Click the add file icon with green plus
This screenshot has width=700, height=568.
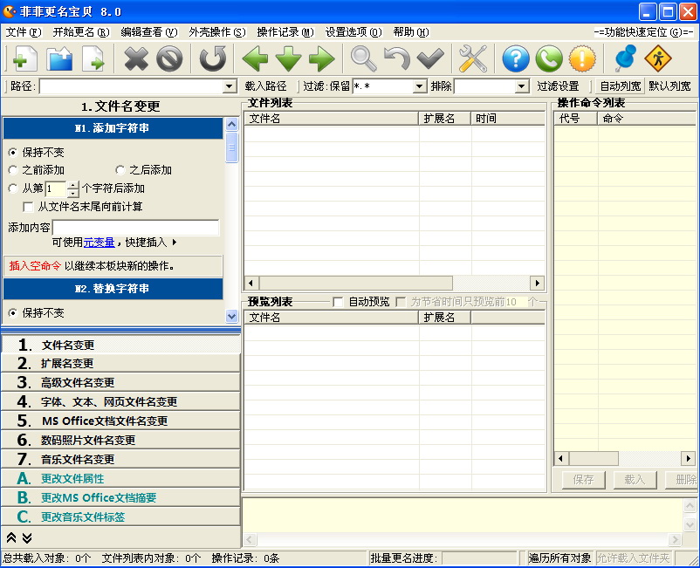[x=24, y=58]
